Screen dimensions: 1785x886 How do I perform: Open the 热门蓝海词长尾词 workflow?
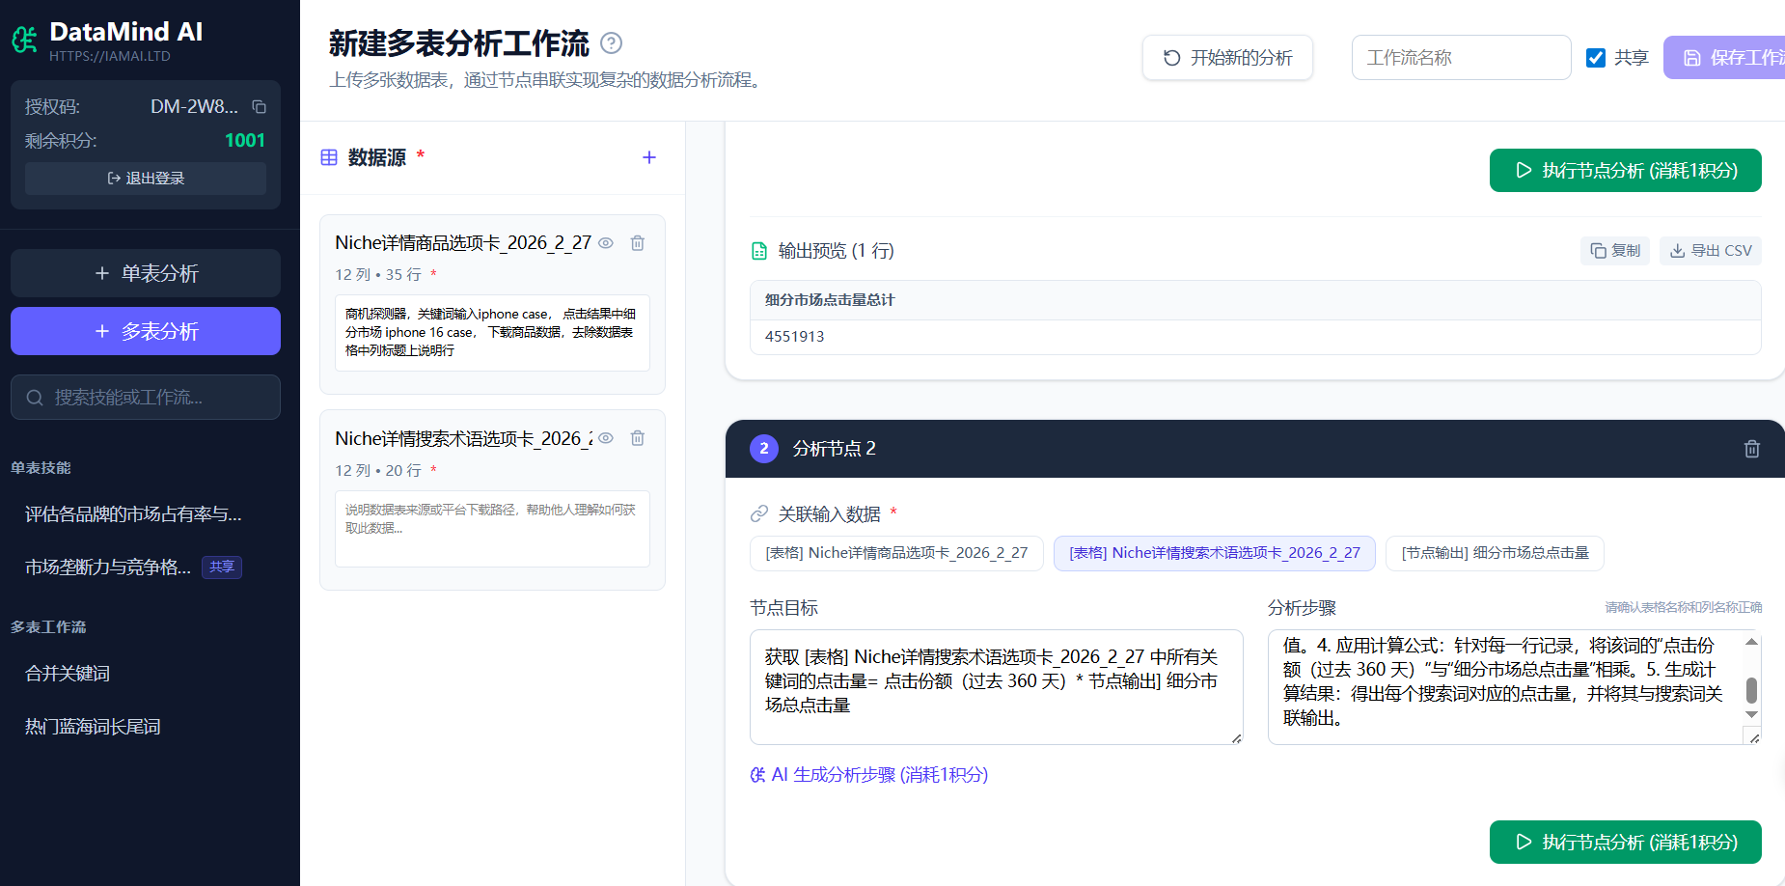(x=93, y=727)
